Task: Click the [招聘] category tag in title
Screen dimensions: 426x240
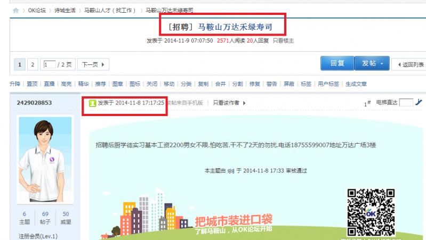Action: pyautogui.click(x=180, y=27)
